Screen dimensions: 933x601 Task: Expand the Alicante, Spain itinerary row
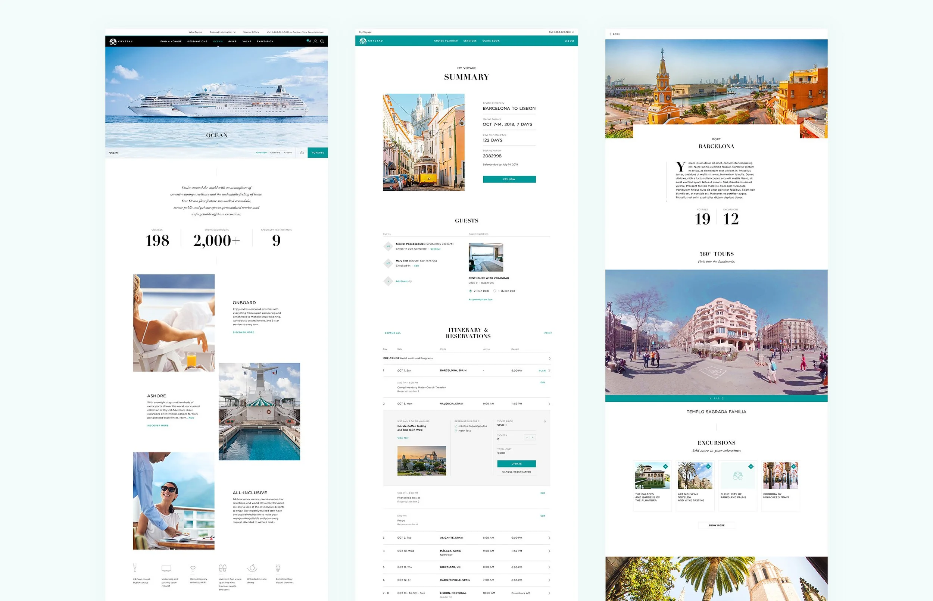coord(549,538)
